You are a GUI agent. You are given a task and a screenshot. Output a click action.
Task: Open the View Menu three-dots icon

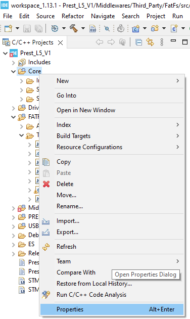click(162, 42)
